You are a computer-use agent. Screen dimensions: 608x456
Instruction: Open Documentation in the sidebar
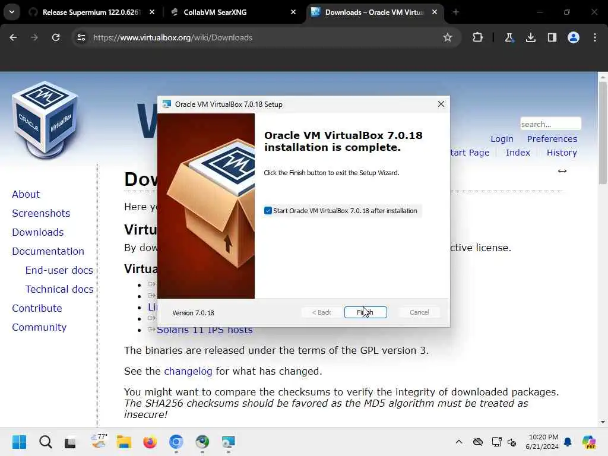[48, 251]
